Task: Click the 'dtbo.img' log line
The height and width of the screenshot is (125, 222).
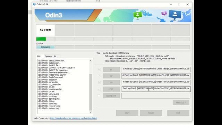Action: [x=47, y=103]
